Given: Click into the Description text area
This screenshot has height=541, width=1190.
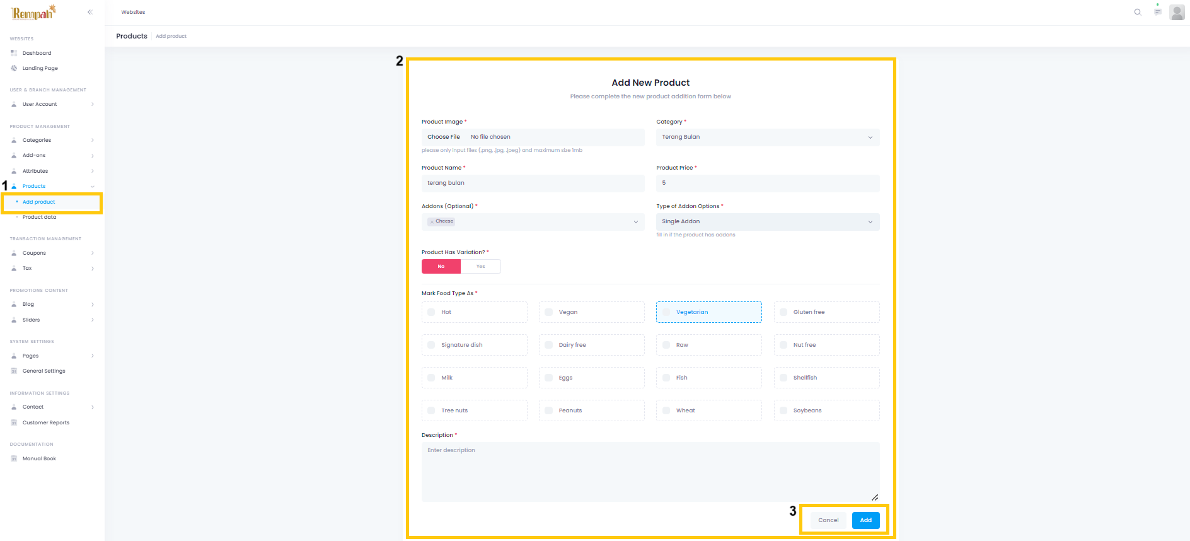Looking at the screenshot, I should coord(650,472).
